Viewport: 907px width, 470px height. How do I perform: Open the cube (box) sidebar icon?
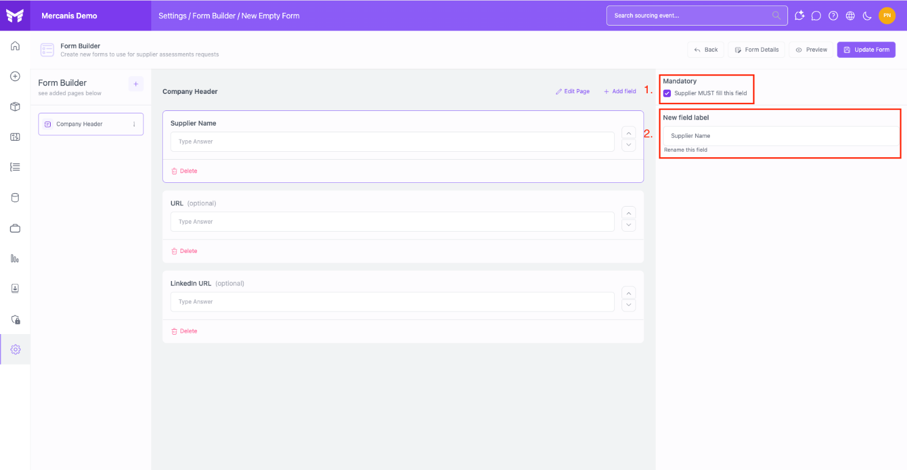click(x=15, y=107)
